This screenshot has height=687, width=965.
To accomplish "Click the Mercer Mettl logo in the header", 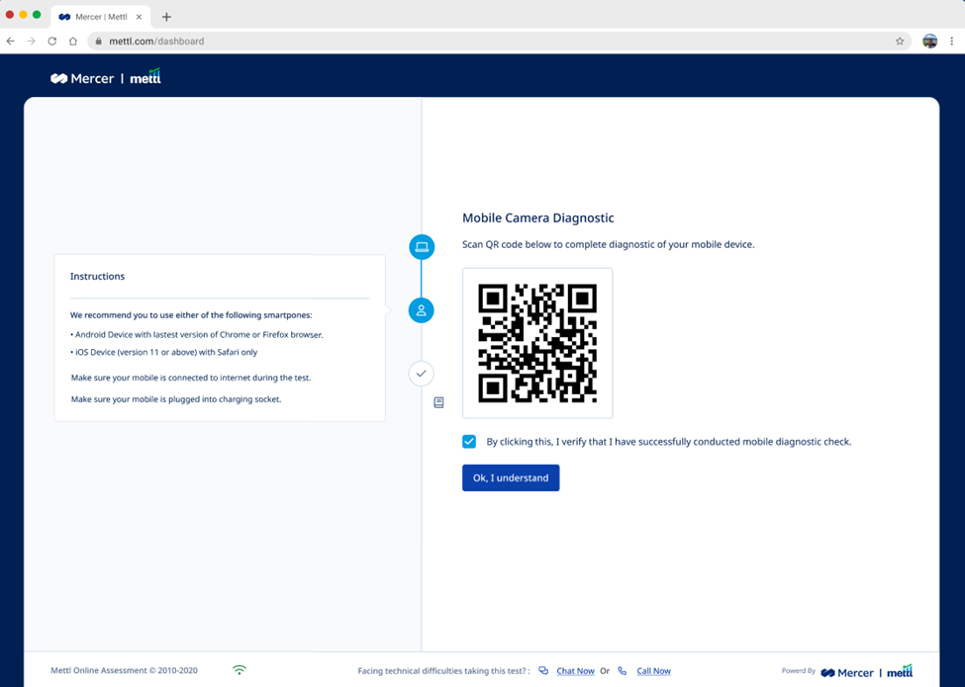I will click(106, 77).
